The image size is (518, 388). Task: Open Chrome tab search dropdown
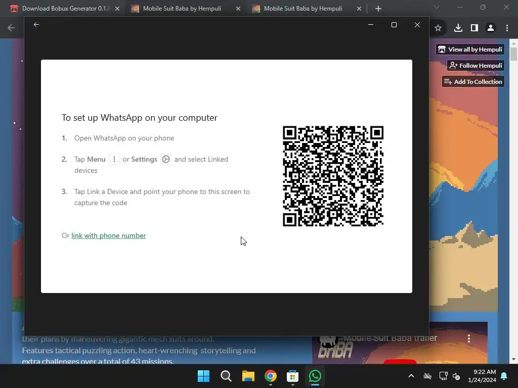pyautogui.click(x=437, y=7)
